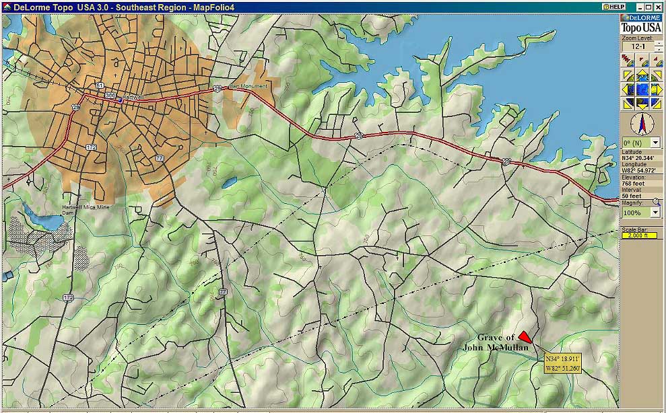Click the route 51 shield in Hartwell
666x413 pixels.
[x=100, y=85]
